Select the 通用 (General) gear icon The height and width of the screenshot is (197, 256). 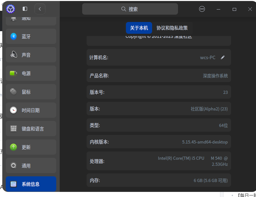click(13, 165)
